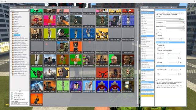Viewport: 196px width, 110px height.
Task: Open the Animals NPC category
Action: (16, 14)
